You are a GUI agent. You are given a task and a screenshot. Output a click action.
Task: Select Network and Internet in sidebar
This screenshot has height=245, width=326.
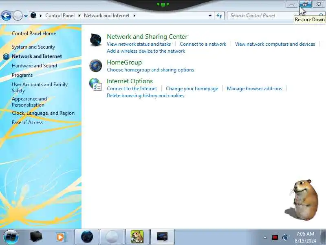click(37, 56)
